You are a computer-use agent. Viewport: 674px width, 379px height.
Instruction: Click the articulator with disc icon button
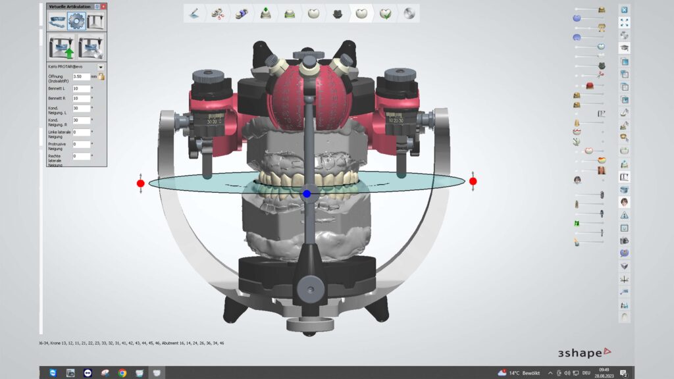[x=91, y=47]
